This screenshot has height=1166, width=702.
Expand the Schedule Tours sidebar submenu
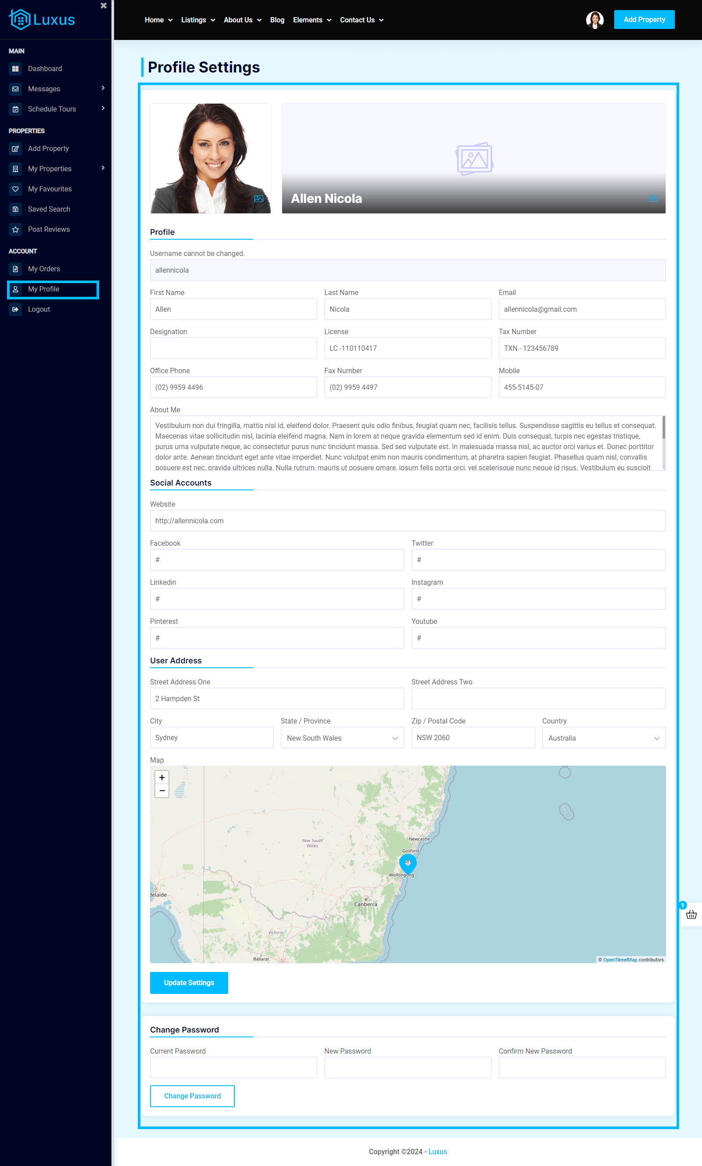click(103, 109)
